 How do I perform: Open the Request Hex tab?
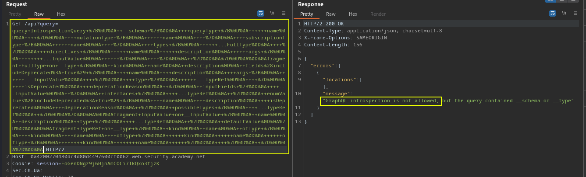click(61, 14)
